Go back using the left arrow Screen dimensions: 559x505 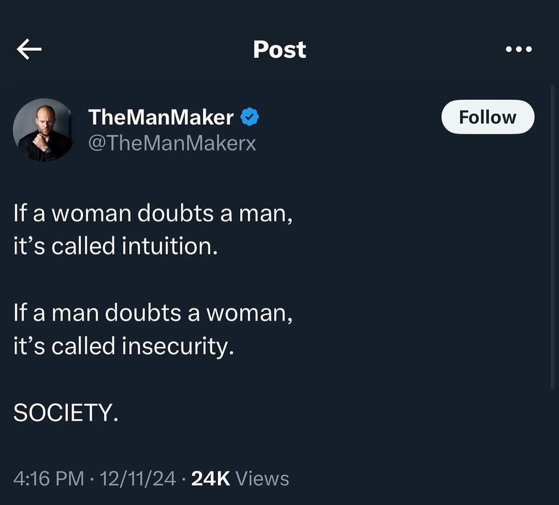[29, 50]
